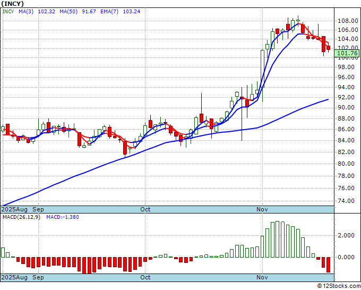Image resolution: width=361 pixels, height=290 pixels.
Task: Click the (INCY) chart title
Action: [12, 4]
